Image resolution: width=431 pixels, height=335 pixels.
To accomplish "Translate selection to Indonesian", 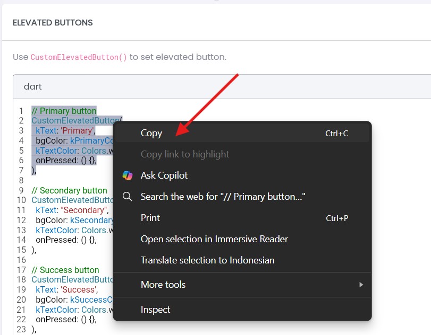I will 207,260.
